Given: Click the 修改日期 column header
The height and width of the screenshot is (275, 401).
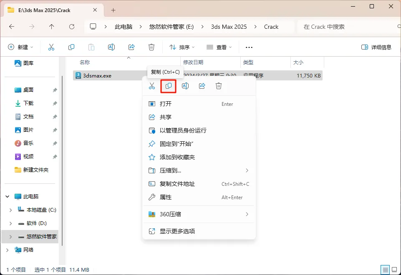Looking at the screenshot, I should point(210,62).
